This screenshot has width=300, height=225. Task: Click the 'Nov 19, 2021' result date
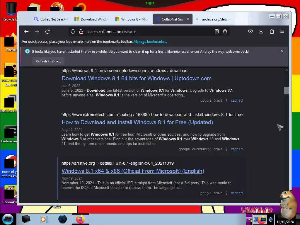72,178
